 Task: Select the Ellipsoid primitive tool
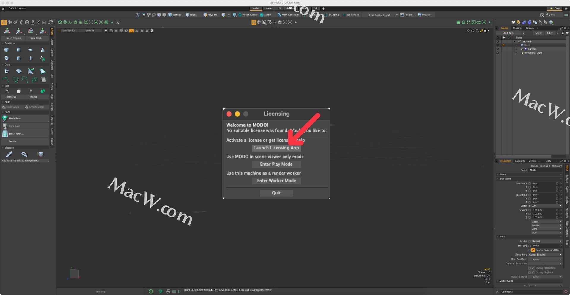[x=31, y=50]
